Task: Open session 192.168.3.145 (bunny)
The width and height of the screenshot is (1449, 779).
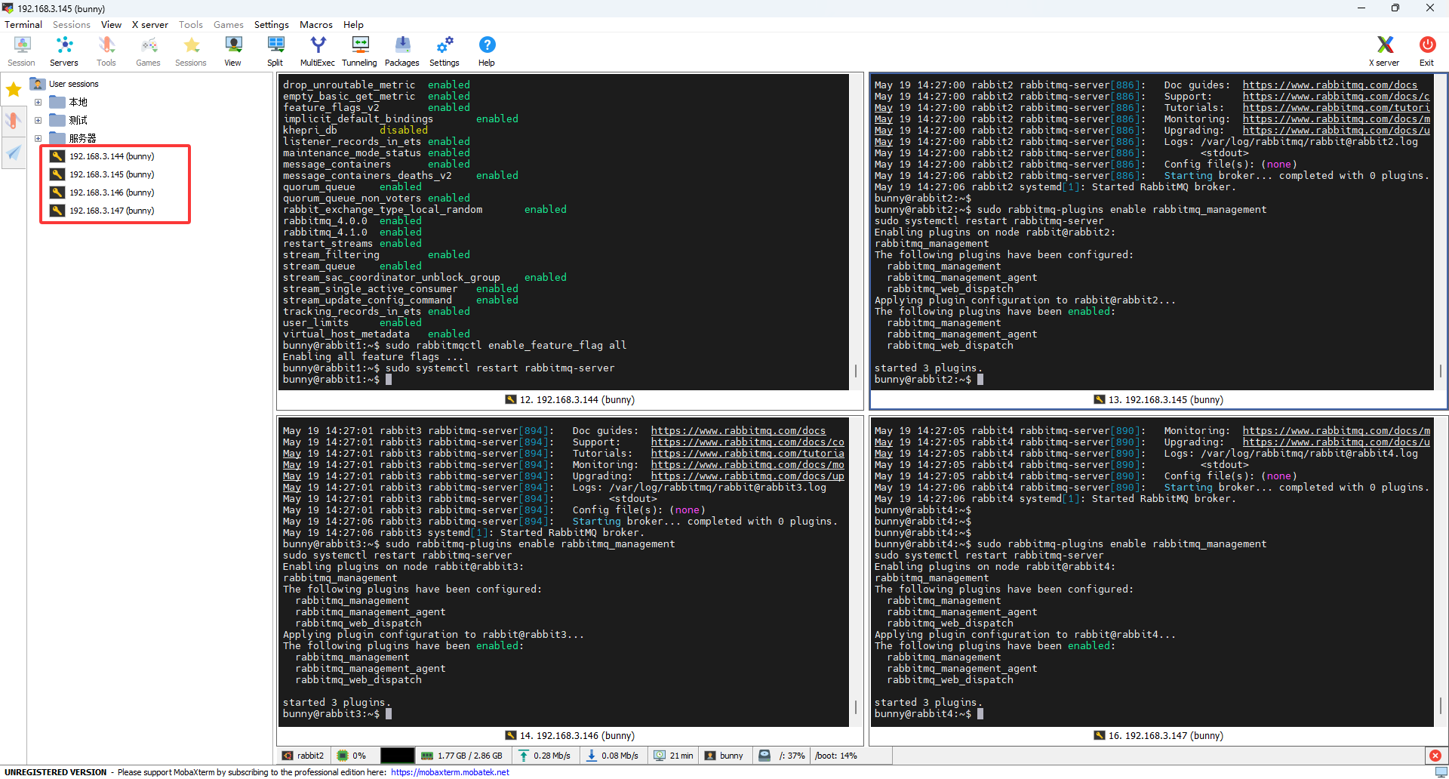Action: (103, 174)
